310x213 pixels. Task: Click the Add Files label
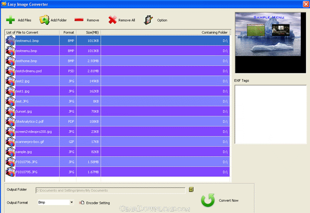click(x=25, y=20)
